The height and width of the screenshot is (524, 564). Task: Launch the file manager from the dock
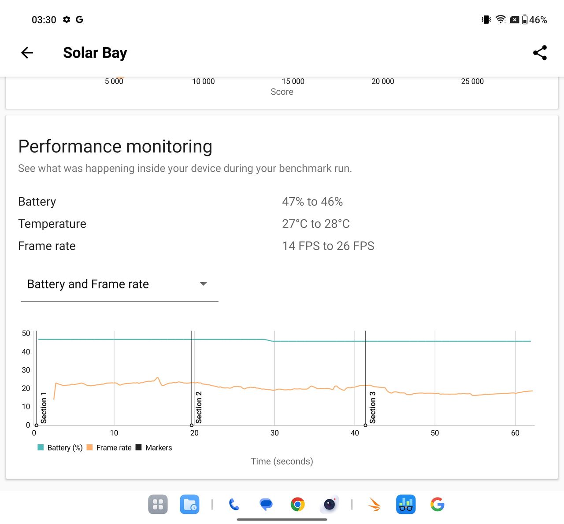(x=189, y=505)
